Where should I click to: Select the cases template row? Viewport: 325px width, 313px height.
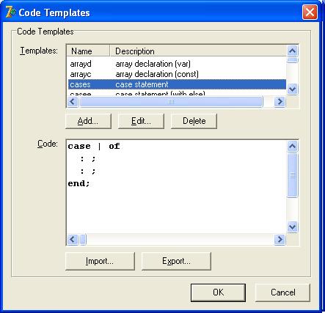177,84
